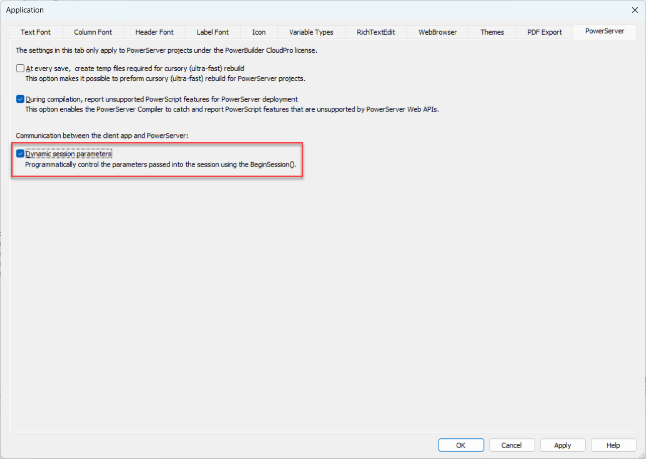Screen dimensions: 646x459
Task: Click the OK button
Action: coord(461,445)
